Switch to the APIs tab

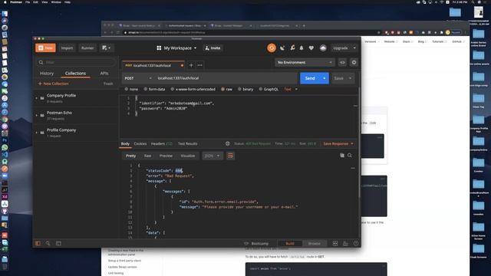pyautogui.click(x=104, y=74)
